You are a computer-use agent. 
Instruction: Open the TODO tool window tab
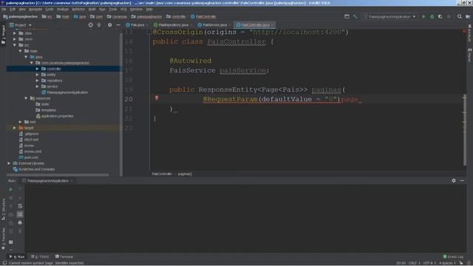40,256
